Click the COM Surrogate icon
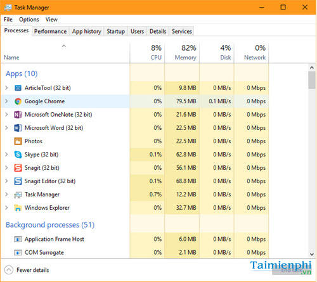Viewport: 317px width, 282px height. pos(18,253)
